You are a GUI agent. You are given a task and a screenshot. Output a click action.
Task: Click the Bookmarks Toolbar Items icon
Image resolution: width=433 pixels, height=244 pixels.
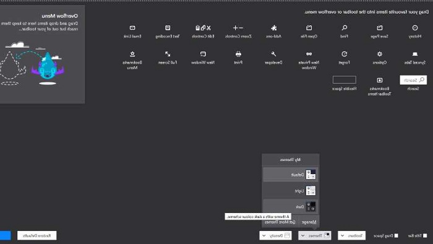380,80
